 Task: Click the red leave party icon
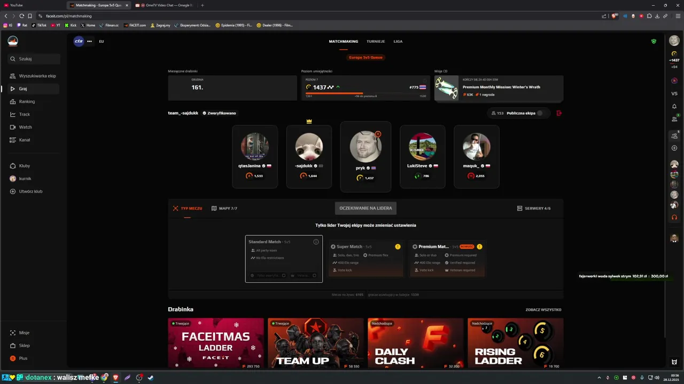(x=559, y=113)
